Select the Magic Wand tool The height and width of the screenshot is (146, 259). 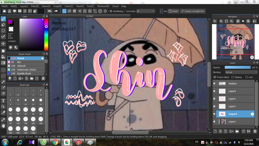tap(3, 82)
